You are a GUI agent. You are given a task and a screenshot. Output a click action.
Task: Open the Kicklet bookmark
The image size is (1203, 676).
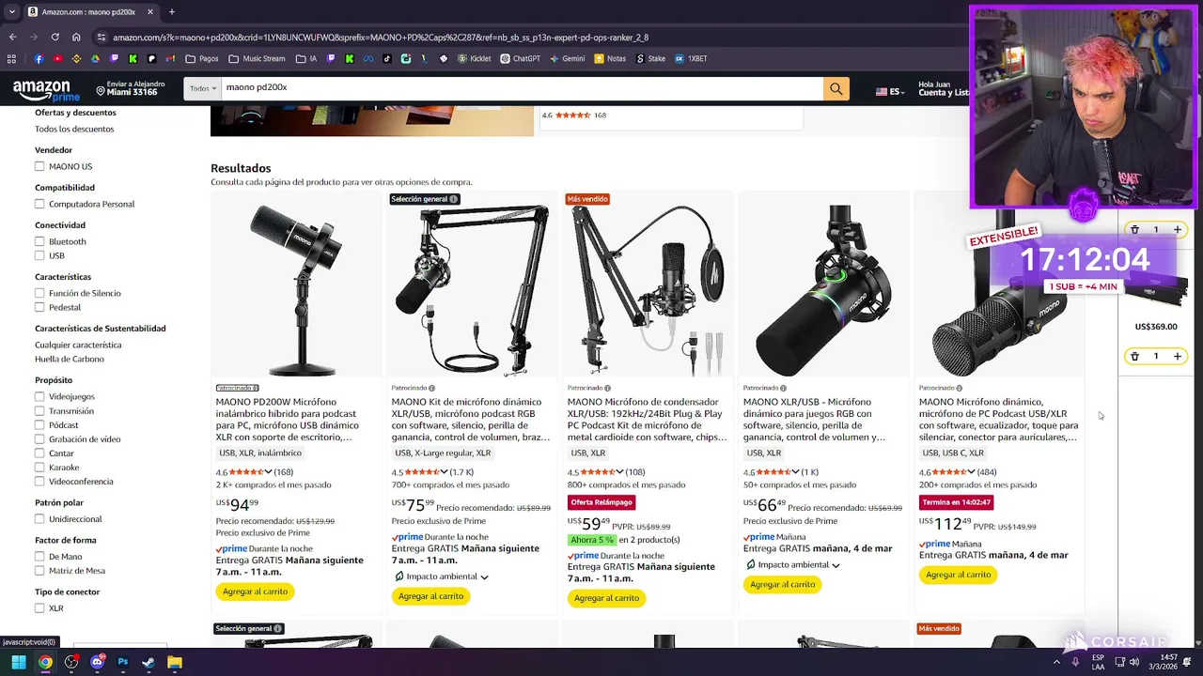474,58
